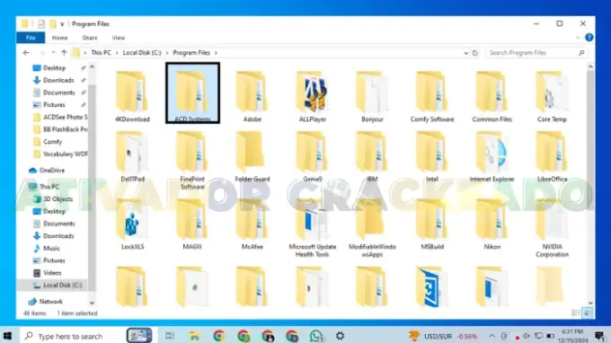Screen dimensions: 611x343
Task: Select pinned Downloads in Quick access
Action: tap(58, 80)
